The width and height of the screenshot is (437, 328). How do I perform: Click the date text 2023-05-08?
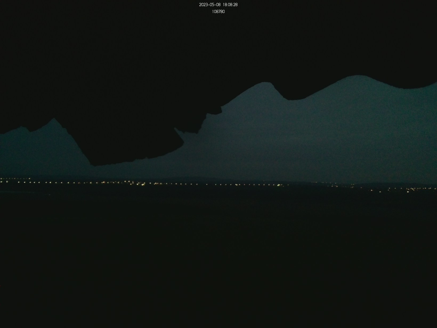pyautogui.click(x=210, y=5)
